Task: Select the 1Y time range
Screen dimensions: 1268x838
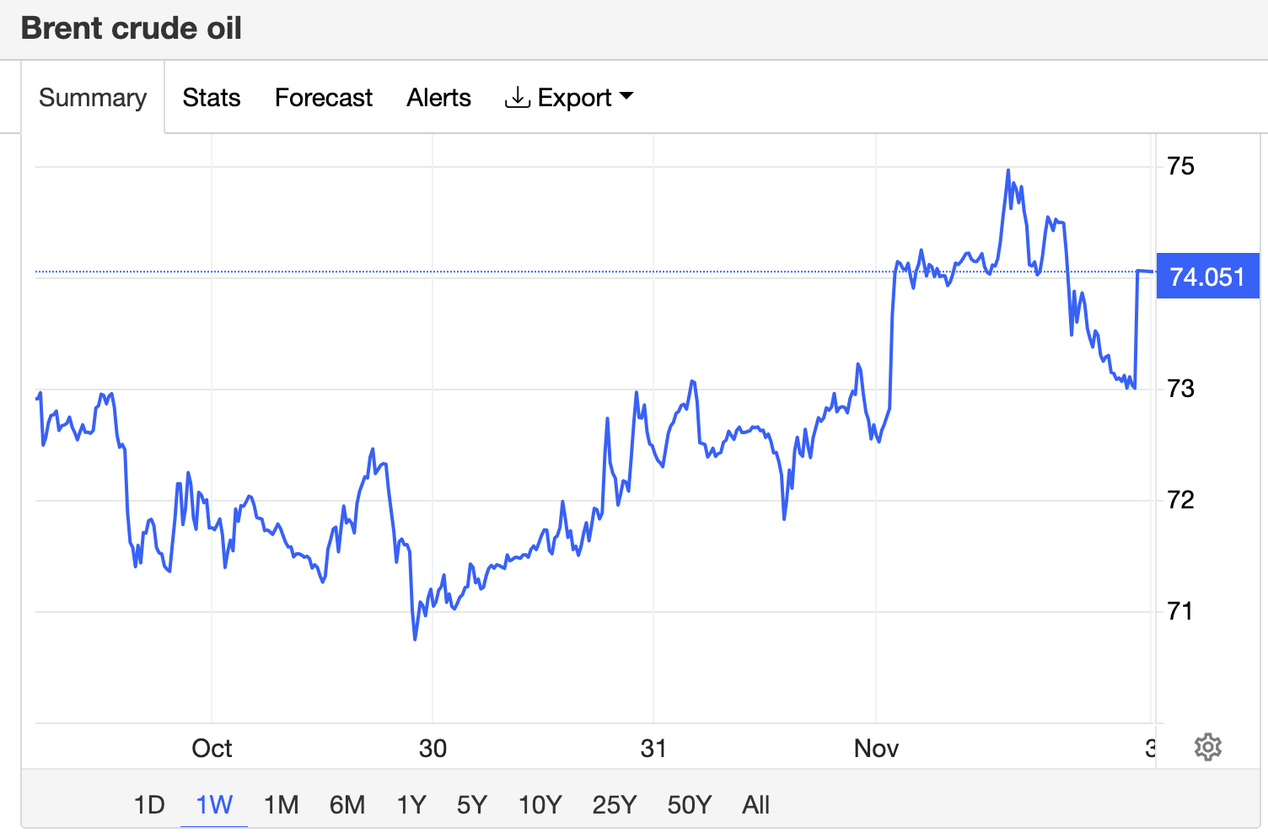Action: 411,805
